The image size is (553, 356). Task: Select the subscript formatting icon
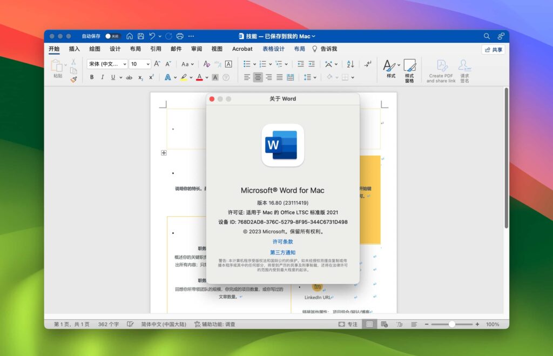[x=141, y=77]
